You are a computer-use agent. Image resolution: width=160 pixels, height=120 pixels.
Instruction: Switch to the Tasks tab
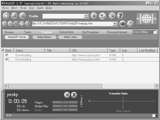coord(28,32)
